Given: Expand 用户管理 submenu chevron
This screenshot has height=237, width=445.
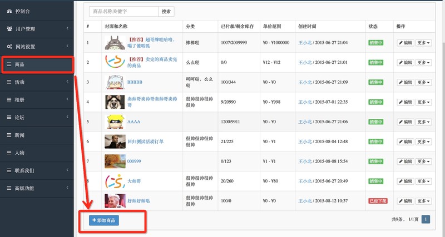Looking at the screenshot, I should [x=67, y=28].
